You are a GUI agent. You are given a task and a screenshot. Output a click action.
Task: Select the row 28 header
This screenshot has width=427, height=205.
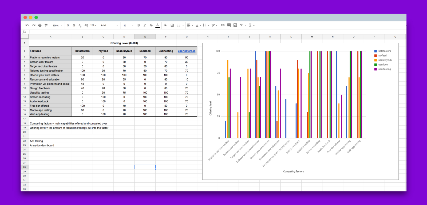tap(25, 167)
